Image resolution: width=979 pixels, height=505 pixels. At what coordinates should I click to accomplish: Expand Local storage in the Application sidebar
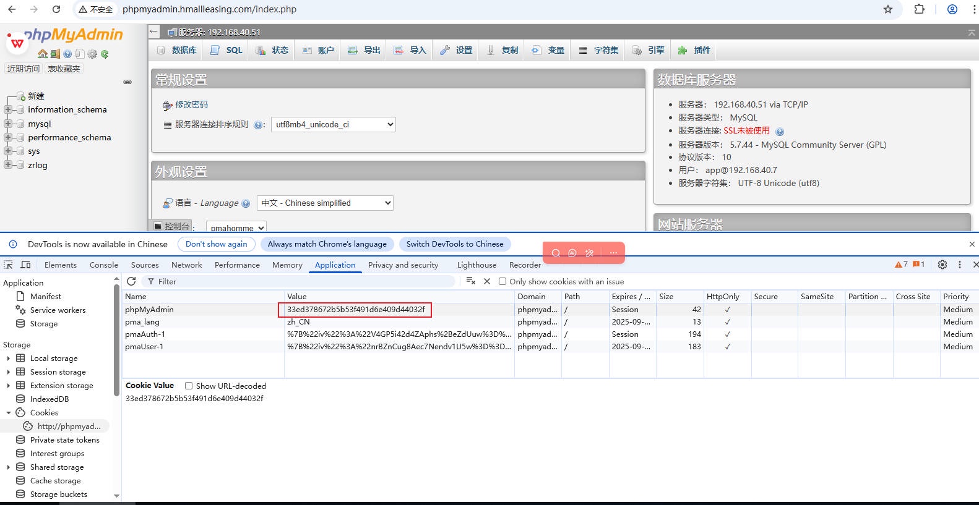(x=9, y=359)
